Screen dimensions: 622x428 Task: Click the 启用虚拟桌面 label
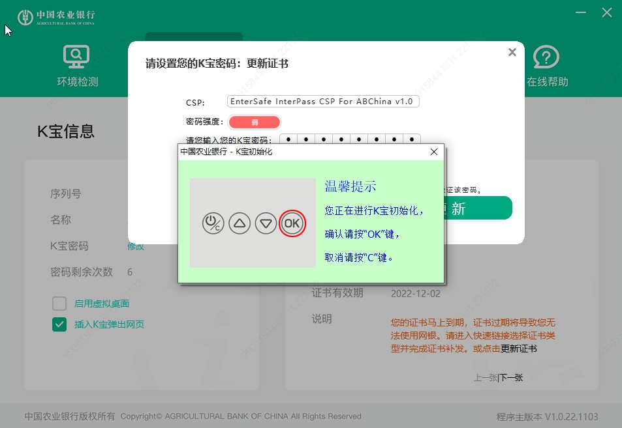(x=102, y=304)
